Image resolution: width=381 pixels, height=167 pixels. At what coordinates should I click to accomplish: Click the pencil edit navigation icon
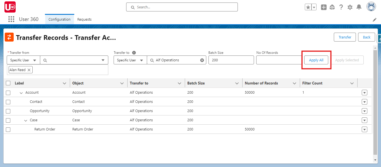coord(375,20)
